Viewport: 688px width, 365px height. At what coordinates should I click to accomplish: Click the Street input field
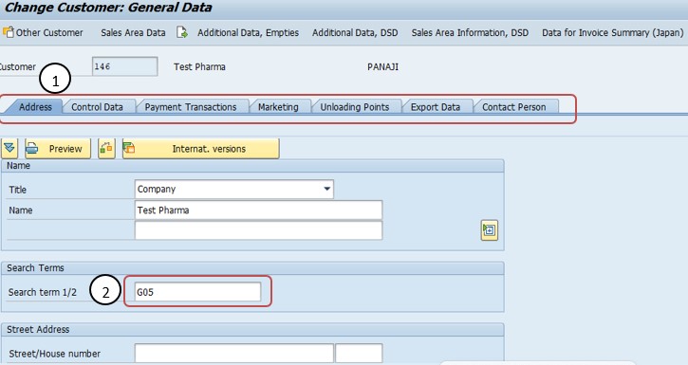coord(233,354)
